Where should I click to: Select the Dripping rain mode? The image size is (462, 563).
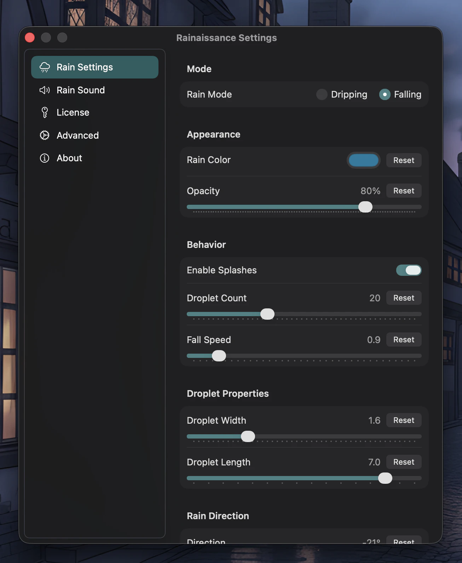coord(322,94)
